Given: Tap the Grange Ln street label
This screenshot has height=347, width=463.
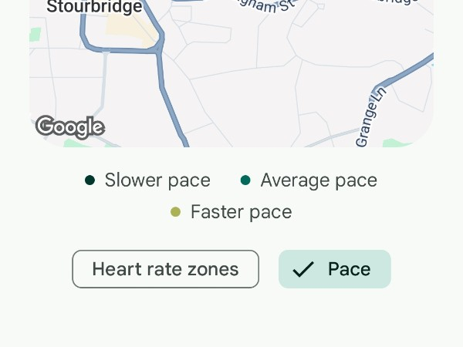Looking at the screenshot, I should [370, 117].
